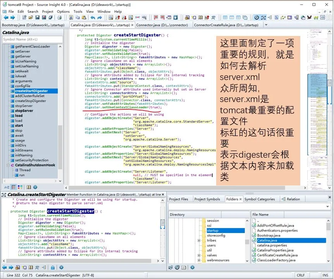Switch to Bootstrap.java tab
Viewport: 334px width, 279px height.
[33, 25]
